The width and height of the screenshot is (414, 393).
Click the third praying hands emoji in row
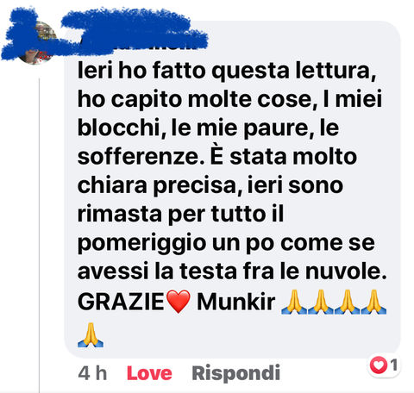click(347, 302)
